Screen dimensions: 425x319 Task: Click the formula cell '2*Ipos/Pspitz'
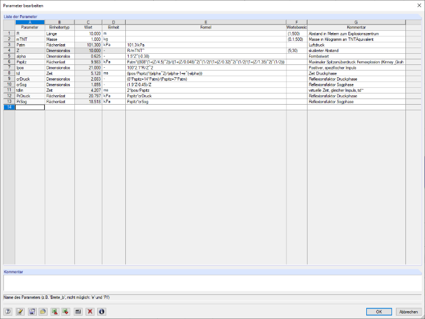pos(206,90)
